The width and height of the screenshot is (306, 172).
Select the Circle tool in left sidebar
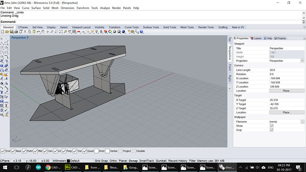pyautogui.click(x=2, y=47)
